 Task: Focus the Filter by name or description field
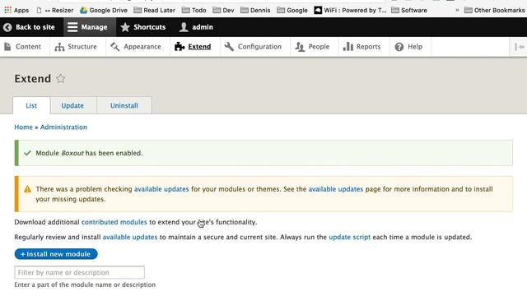(x=79, y=272)
